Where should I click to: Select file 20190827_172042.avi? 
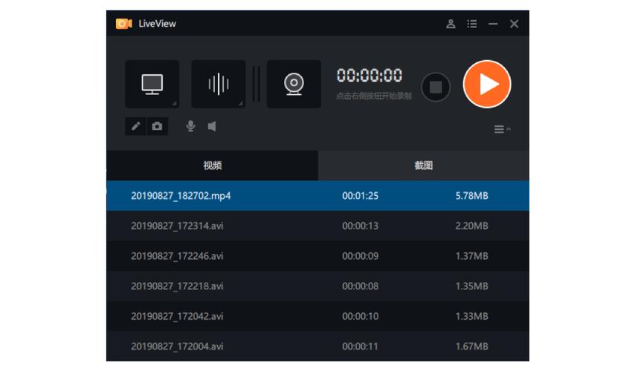tap(317, 316)
